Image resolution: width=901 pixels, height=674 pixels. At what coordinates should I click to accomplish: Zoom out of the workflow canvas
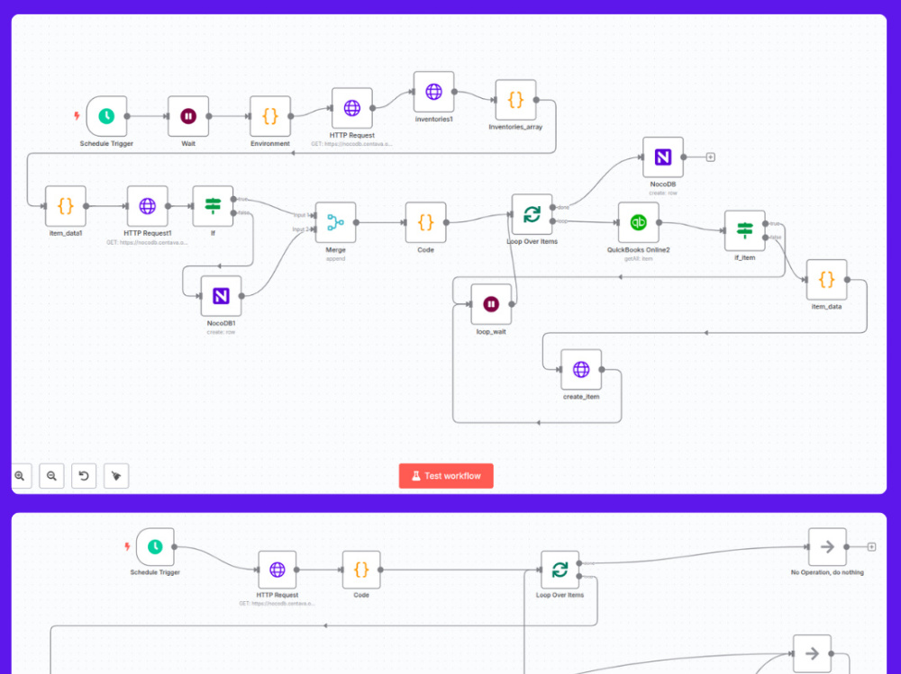pyautogui.click(x=51, y=476)
